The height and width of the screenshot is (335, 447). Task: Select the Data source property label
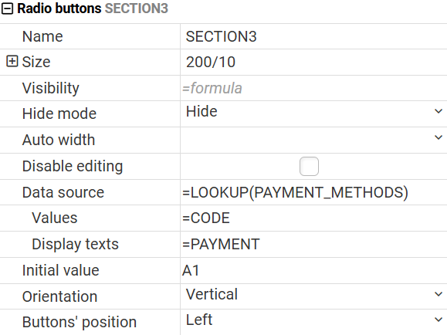click(63, 192)
